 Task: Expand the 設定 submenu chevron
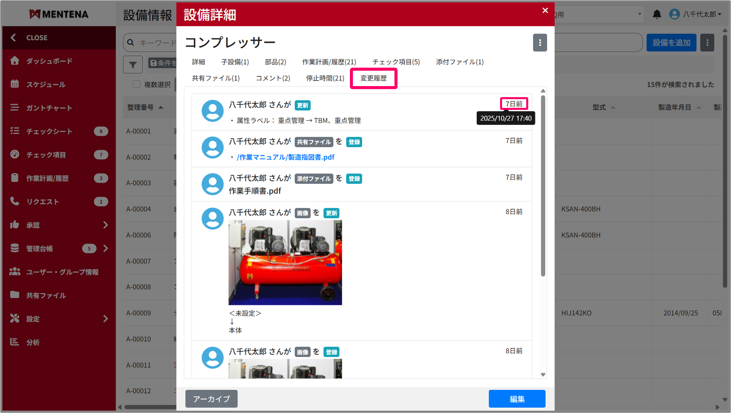[x=106, y=319]
